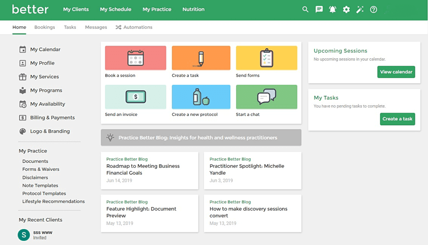Switch to the Automations tab

(134, 27)
